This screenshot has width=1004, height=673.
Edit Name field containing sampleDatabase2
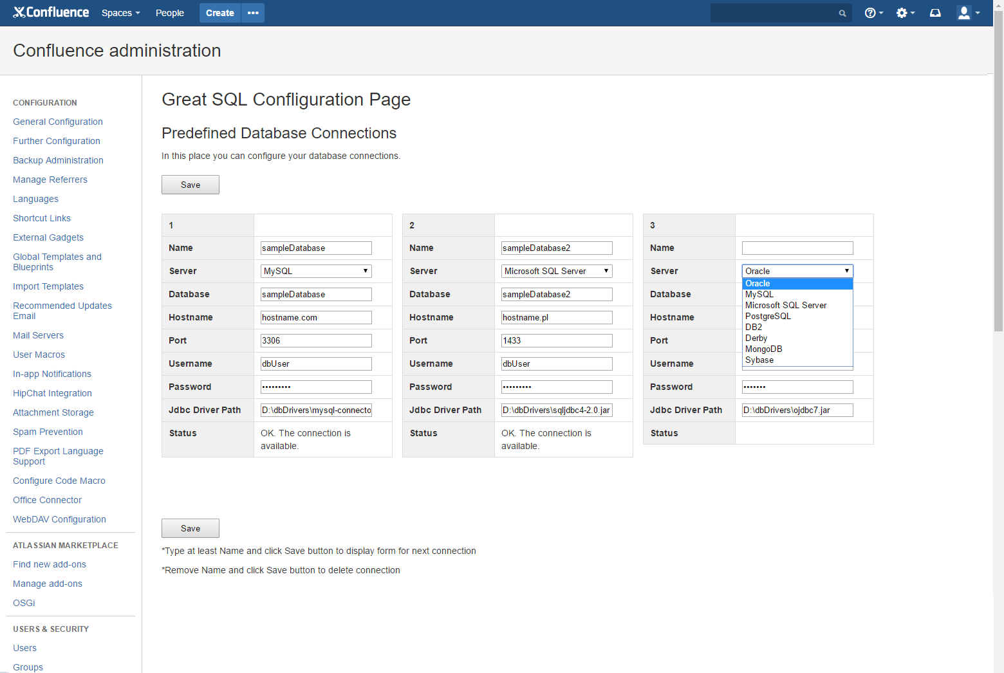click(557, 248)
